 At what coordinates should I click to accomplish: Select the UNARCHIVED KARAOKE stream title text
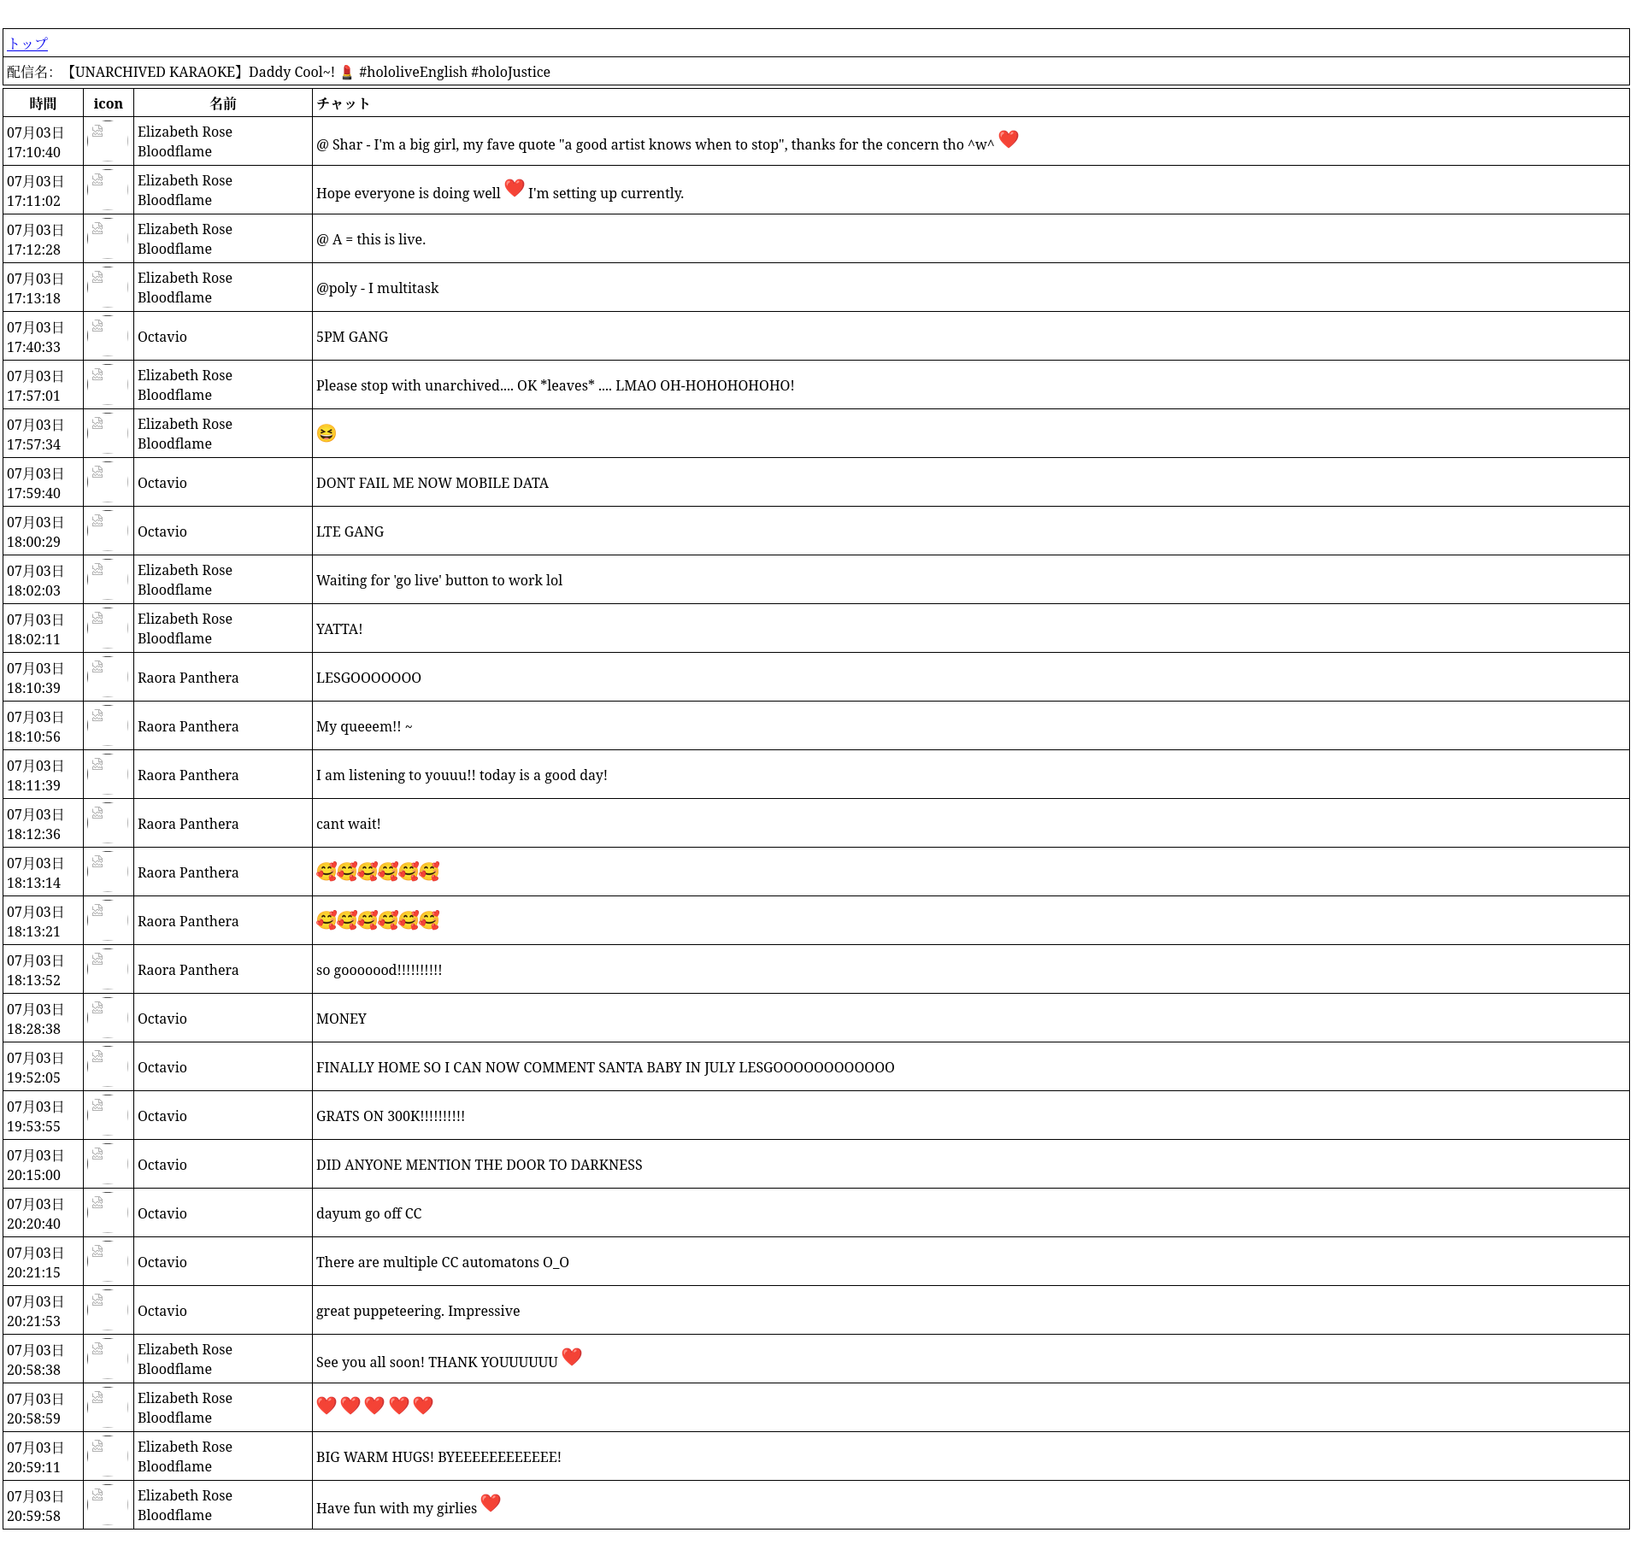tap(307, 72)
